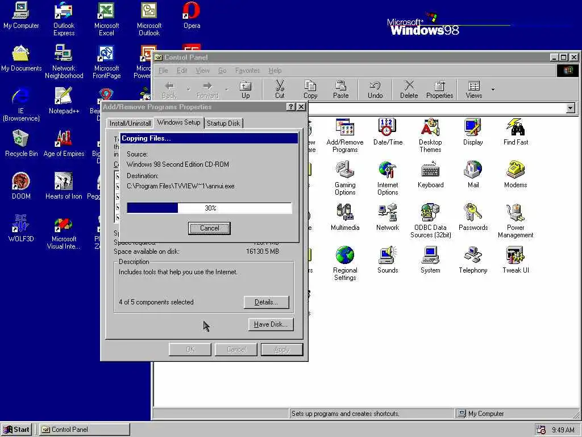Select Network Neighborhood desktop icon
Viewport: 582px width, 437px height.
(x=64, y=61)
